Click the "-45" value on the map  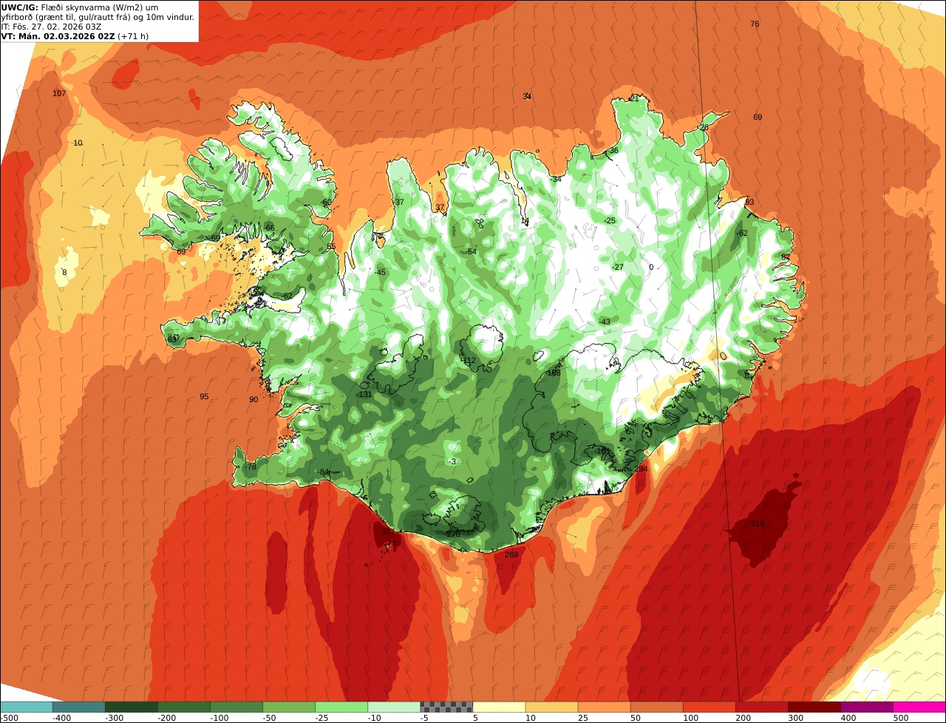click(380, 272)
